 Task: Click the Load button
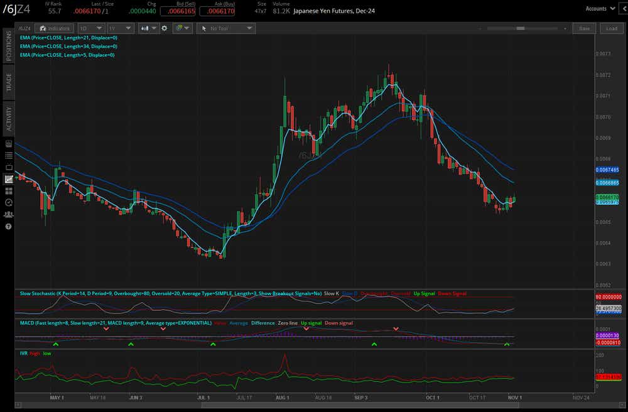[612, 28]
